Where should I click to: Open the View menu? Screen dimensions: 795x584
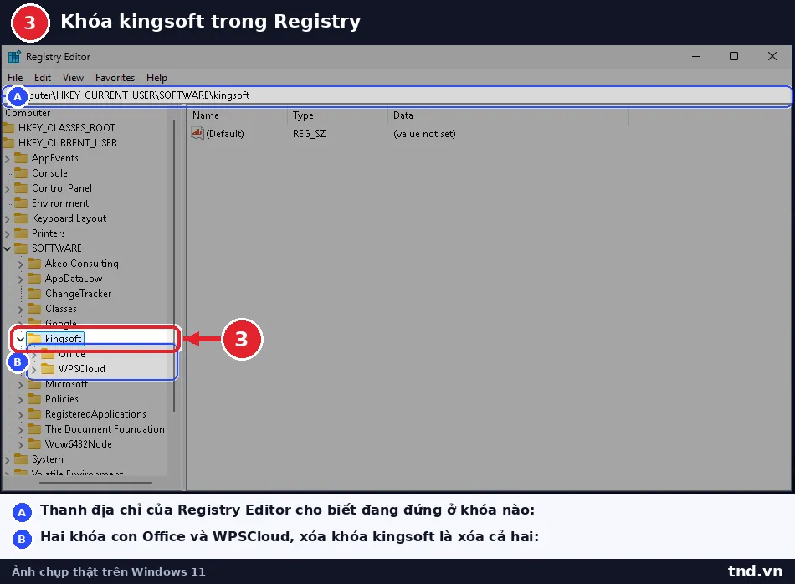73,78
